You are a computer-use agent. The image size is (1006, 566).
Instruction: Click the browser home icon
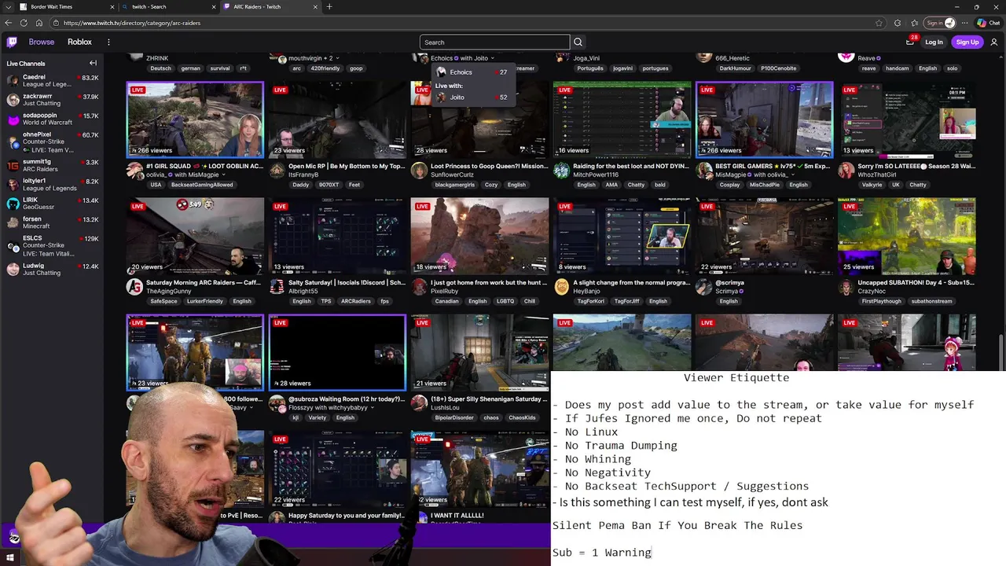point(39,23)
